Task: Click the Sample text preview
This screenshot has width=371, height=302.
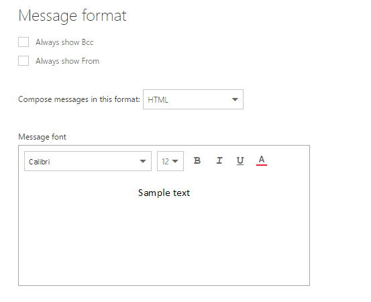Action: pos(164,193)
